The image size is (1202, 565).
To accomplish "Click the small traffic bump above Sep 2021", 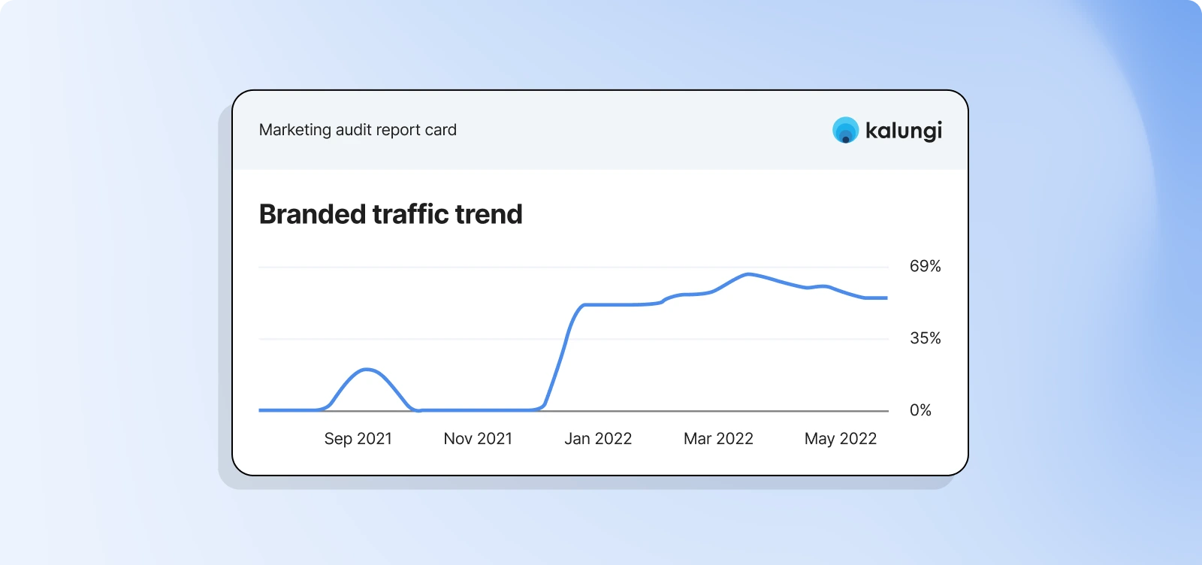I will [366, 370].
